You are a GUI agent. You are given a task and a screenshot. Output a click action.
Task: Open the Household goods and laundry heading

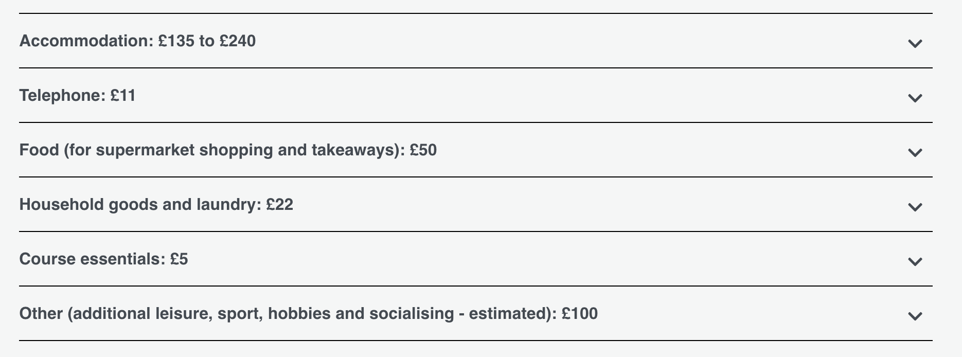coord(137,205)
